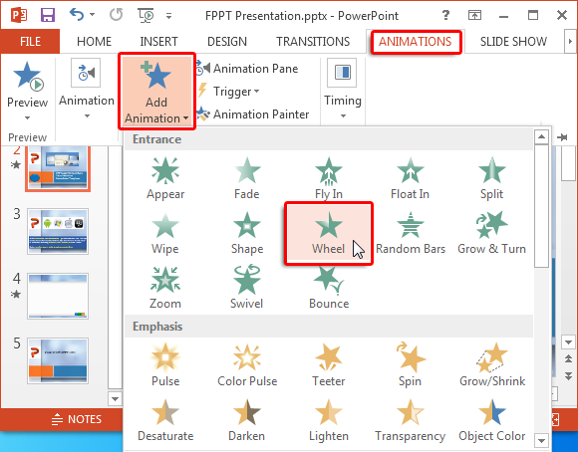Apply the Bounce entrance effect
The image size is (578, 452).
[x=329, y=288]
